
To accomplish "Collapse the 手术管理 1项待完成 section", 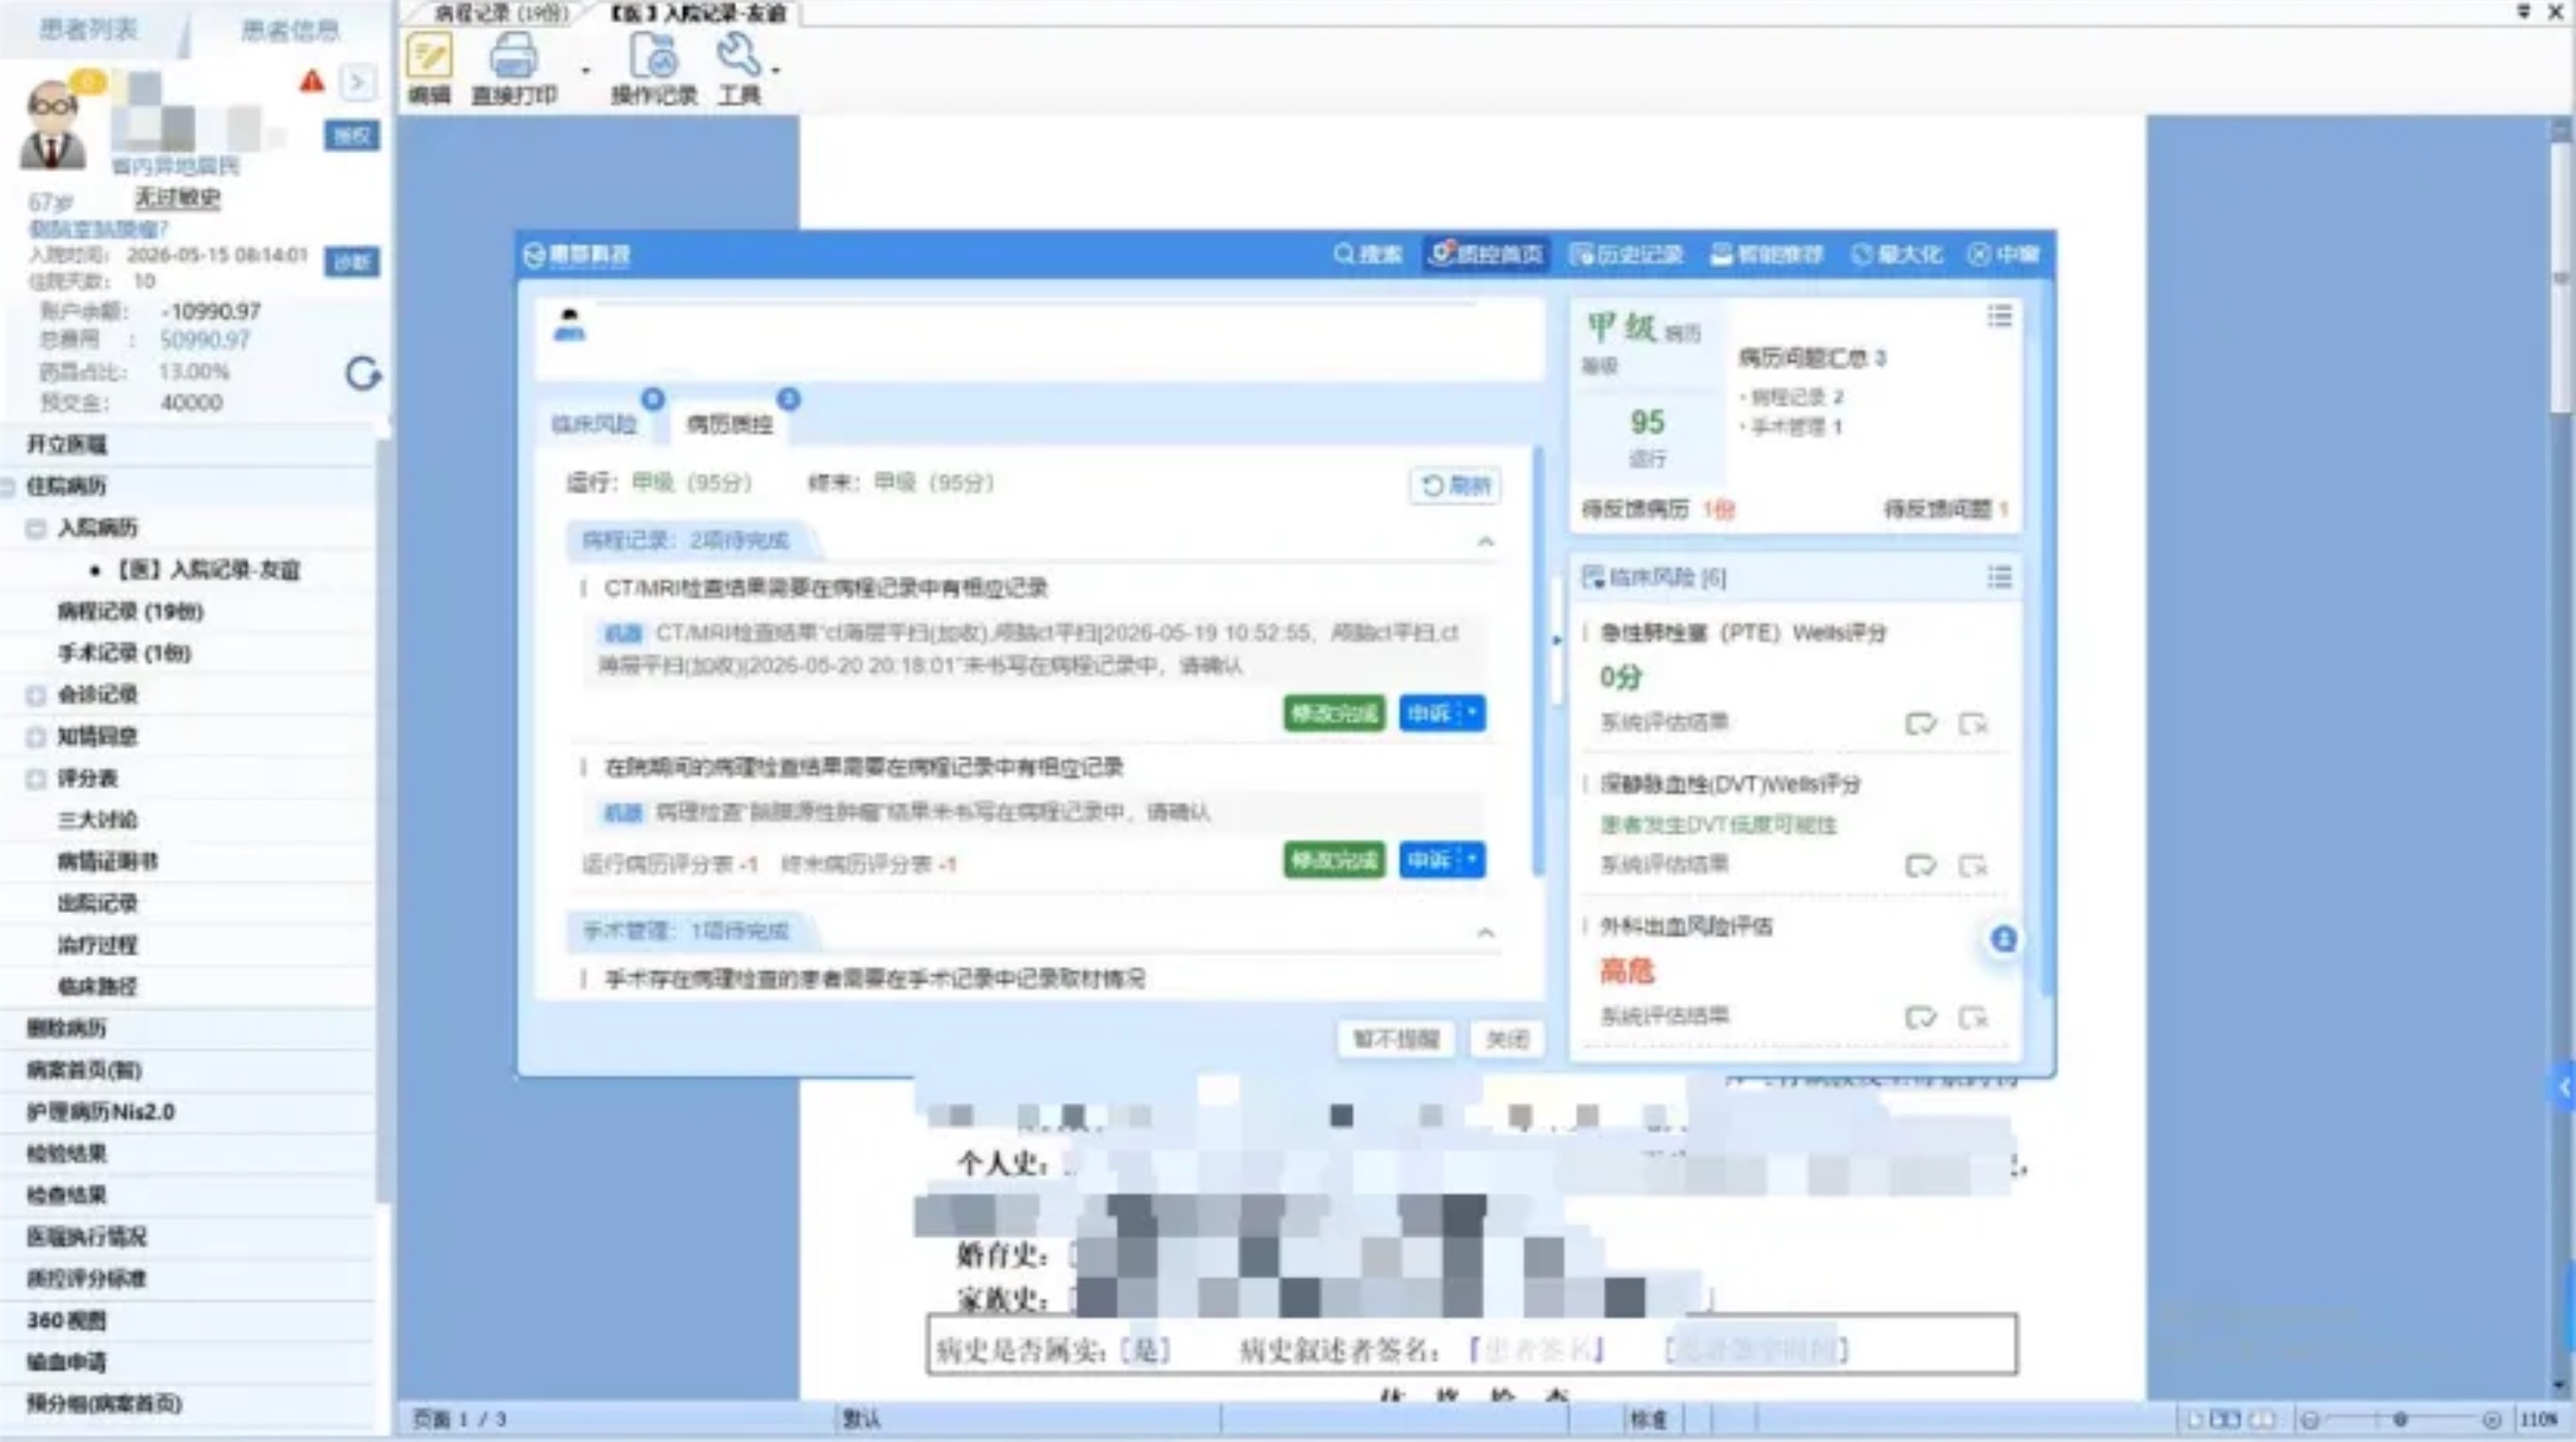I will click(x=1486, y=932).
